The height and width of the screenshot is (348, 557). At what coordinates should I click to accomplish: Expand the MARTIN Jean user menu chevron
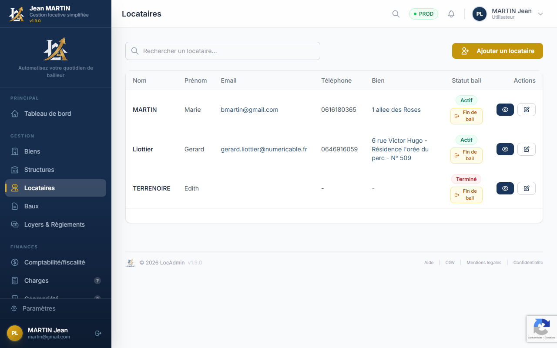(540, 14)
